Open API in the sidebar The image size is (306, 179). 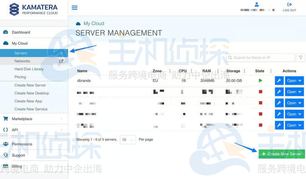(15, 130)
